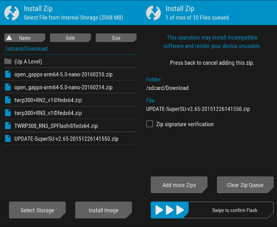Screen dimensions: 277x227
Task: Go up via (Up A Level) entry
Action: tap(70, 62)
